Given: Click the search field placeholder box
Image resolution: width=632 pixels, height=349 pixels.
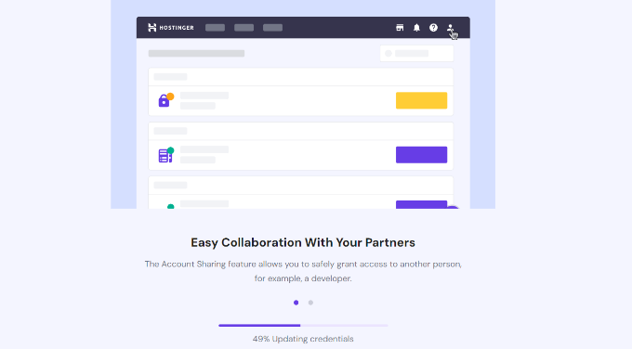Looking at the screenshot, I should (x=416, y=53).
